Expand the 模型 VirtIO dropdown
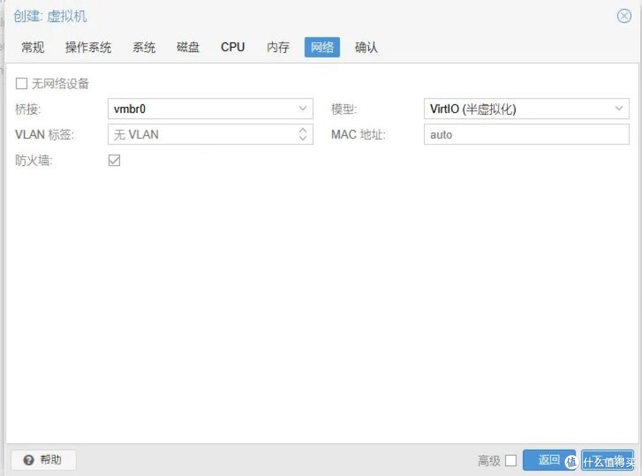The width and height of the screenshot is (642, 476). pos(619,109)
